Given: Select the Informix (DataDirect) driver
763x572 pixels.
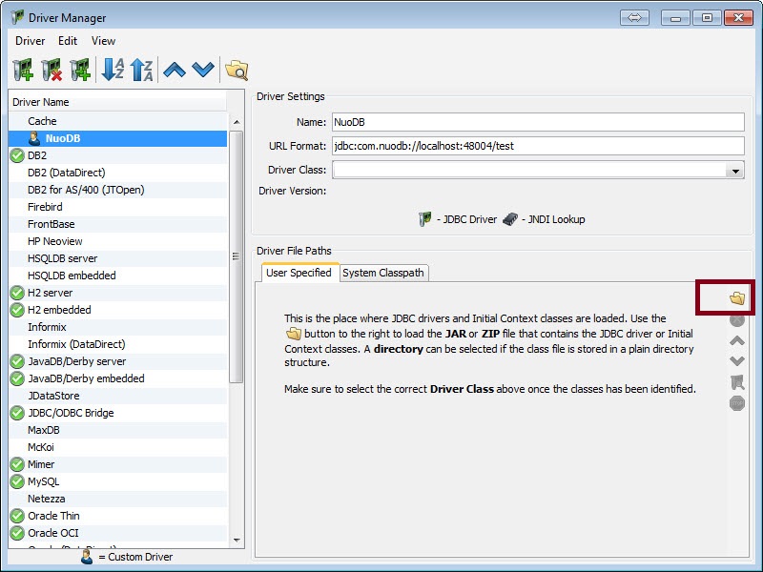Looking at the screenshot, I should [117, 344].
